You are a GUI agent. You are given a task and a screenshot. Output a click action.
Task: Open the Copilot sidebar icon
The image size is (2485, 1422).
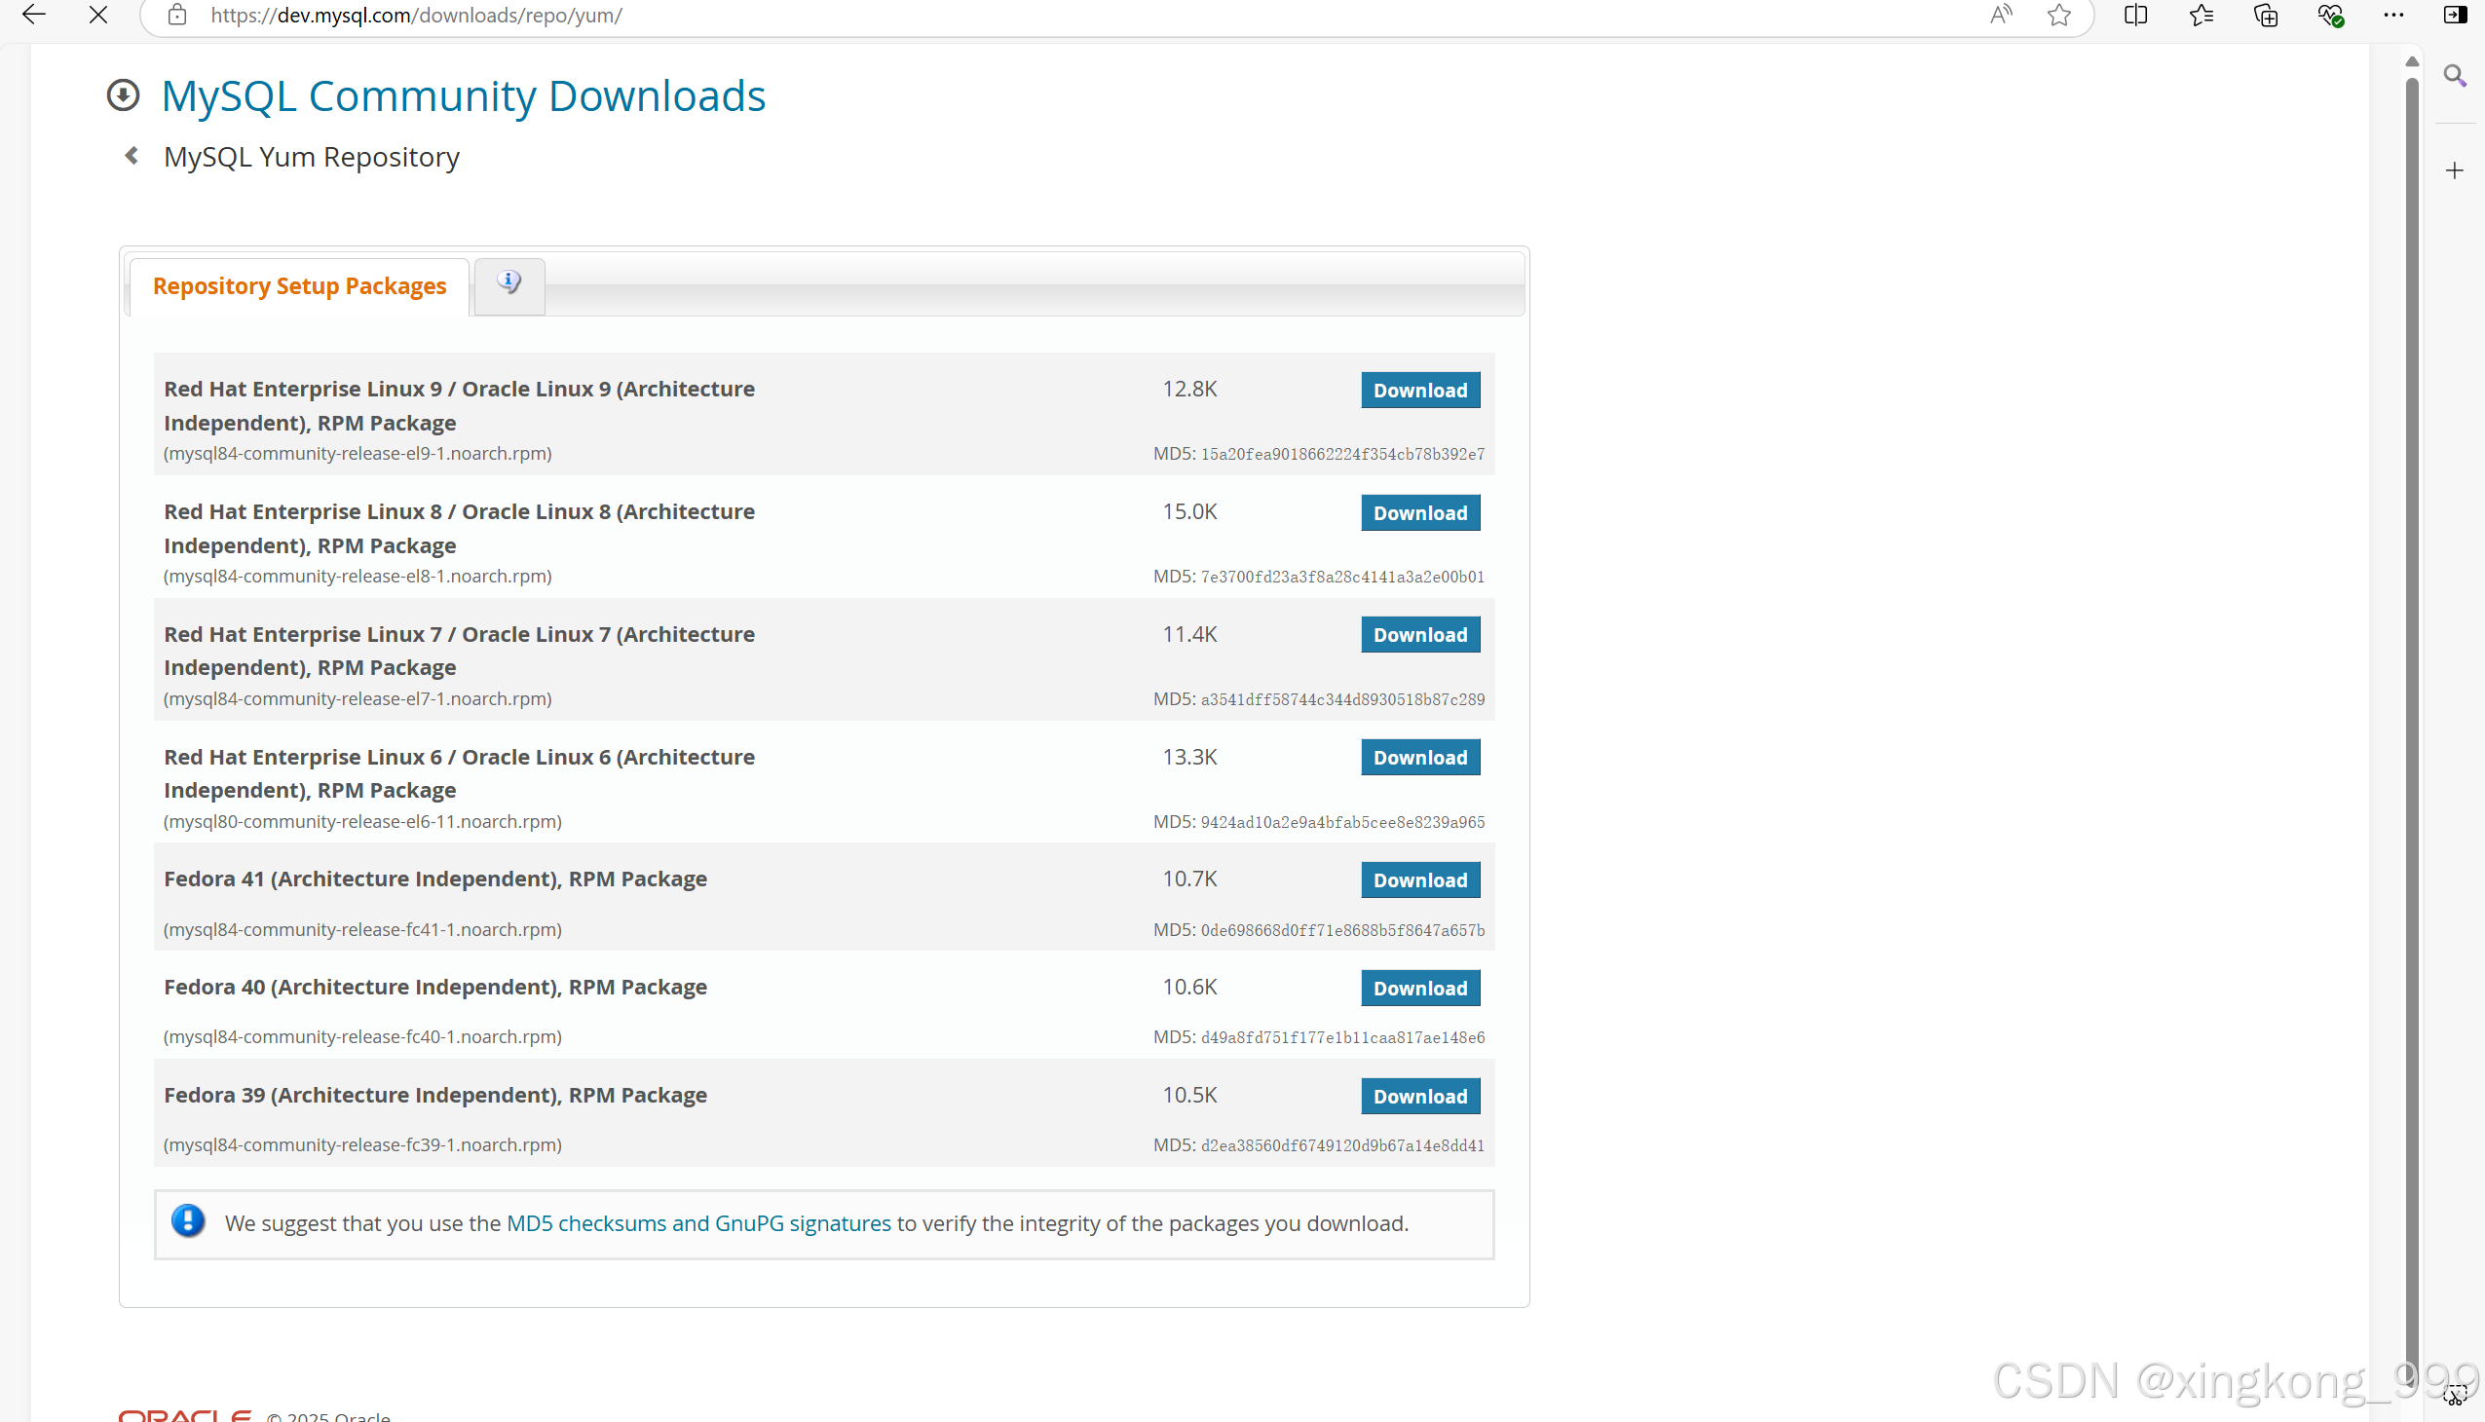(2456, 16)
